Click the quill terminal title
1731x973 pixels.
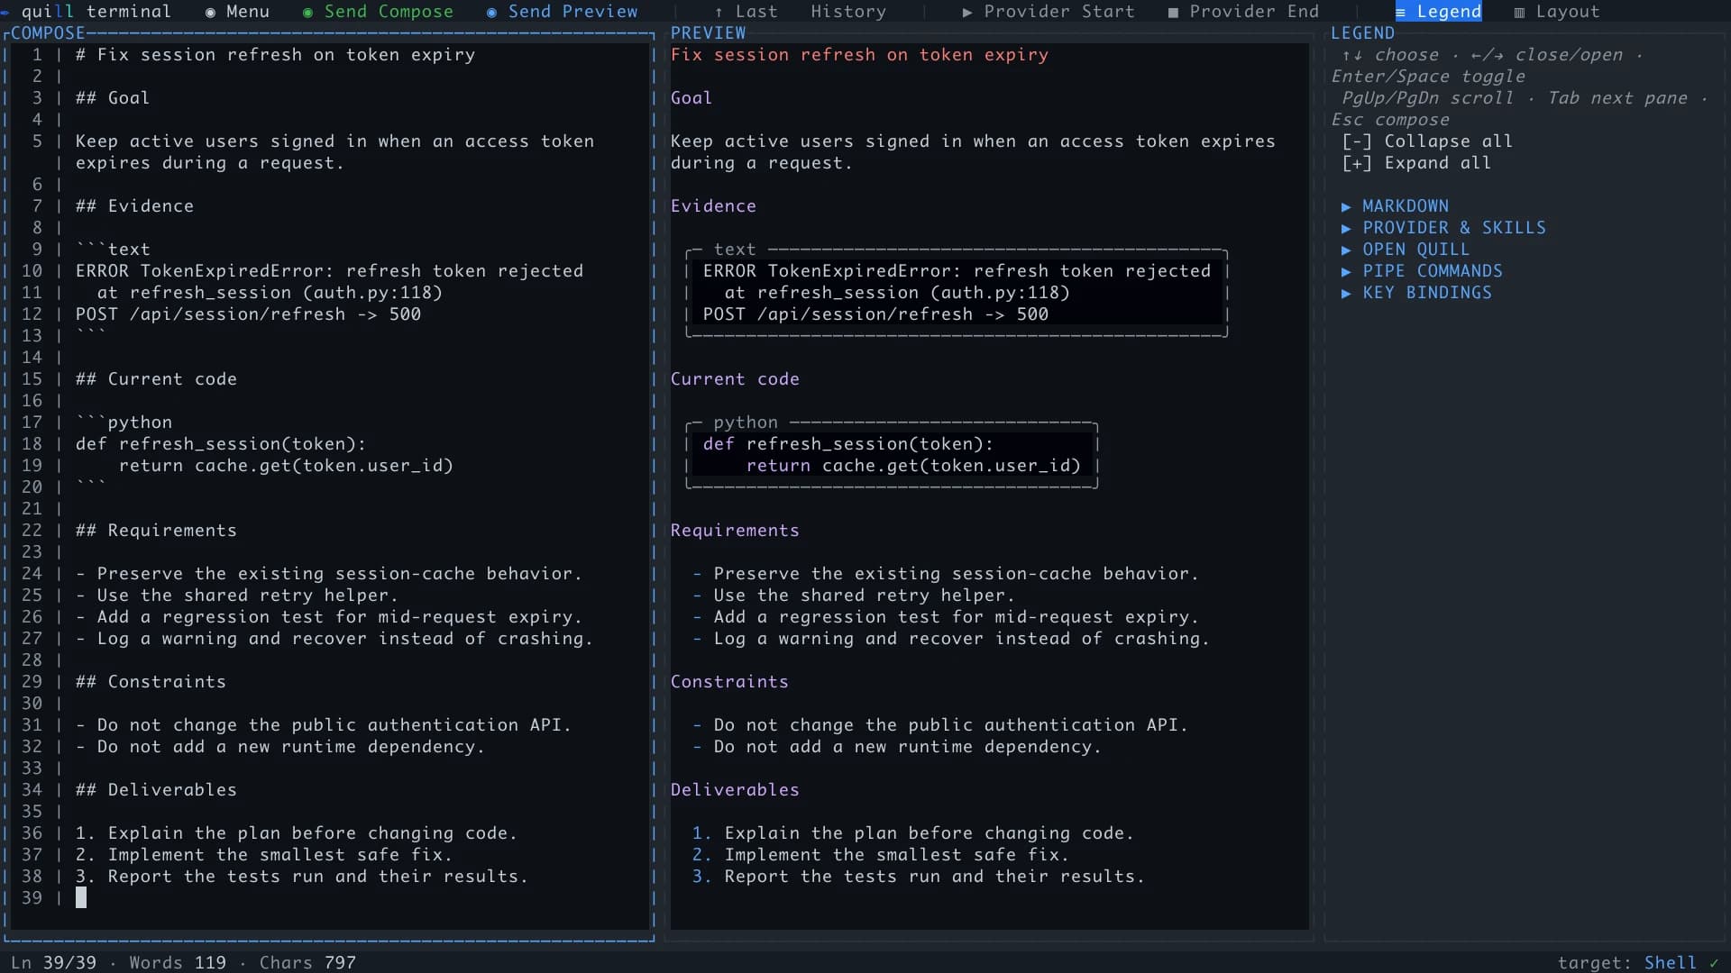[96, 12]
